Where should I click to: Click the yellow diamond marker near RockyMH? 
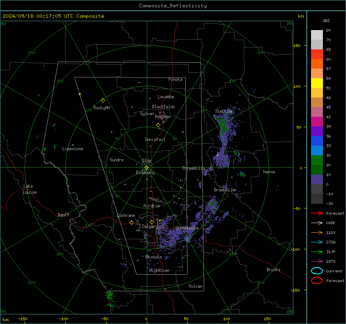[x=103, y=101]
